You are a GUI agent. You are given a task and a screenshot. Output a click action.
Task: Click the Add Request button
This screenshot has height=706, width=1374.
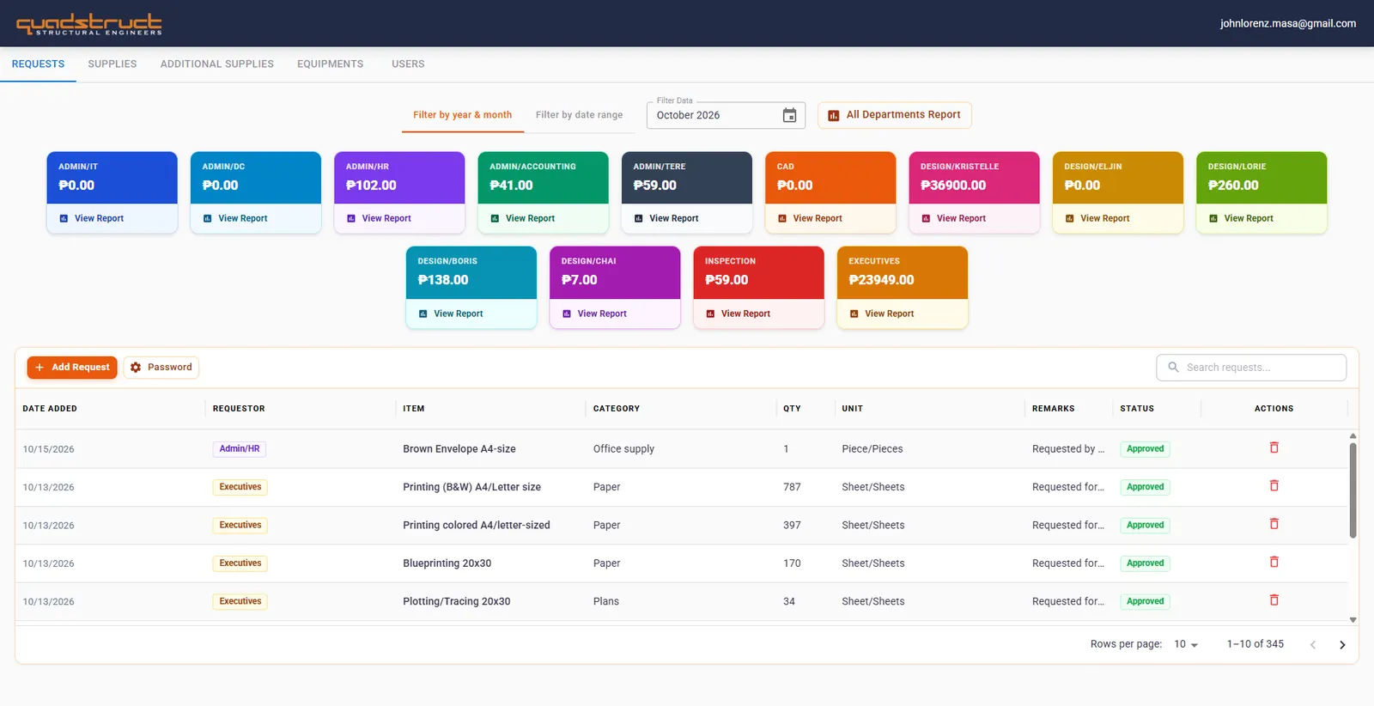[72, 368]
